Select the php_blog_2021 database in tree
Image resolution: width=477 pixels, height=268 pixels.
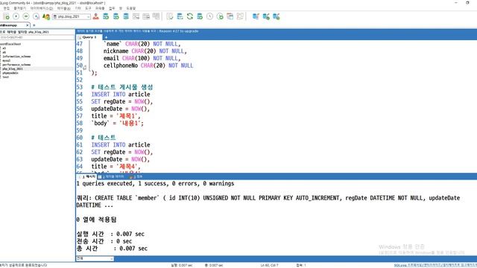13,68
